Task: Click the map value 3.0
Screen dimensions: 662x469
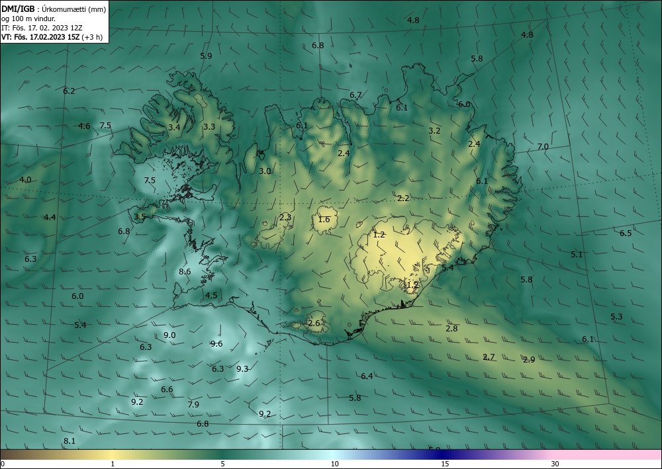Action: (265, 171)
